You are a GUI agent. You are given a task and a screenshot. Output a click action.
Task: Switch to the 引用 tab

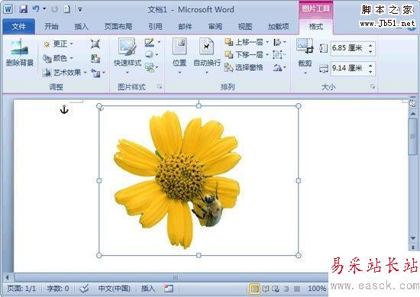[155, 26]
